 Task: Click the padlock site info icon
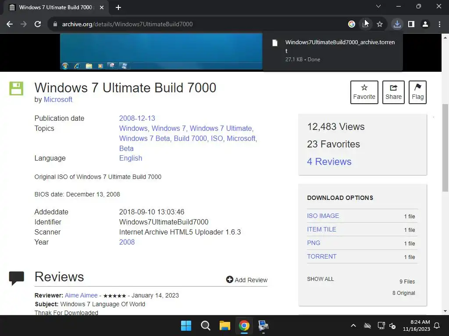coord(55,24)
